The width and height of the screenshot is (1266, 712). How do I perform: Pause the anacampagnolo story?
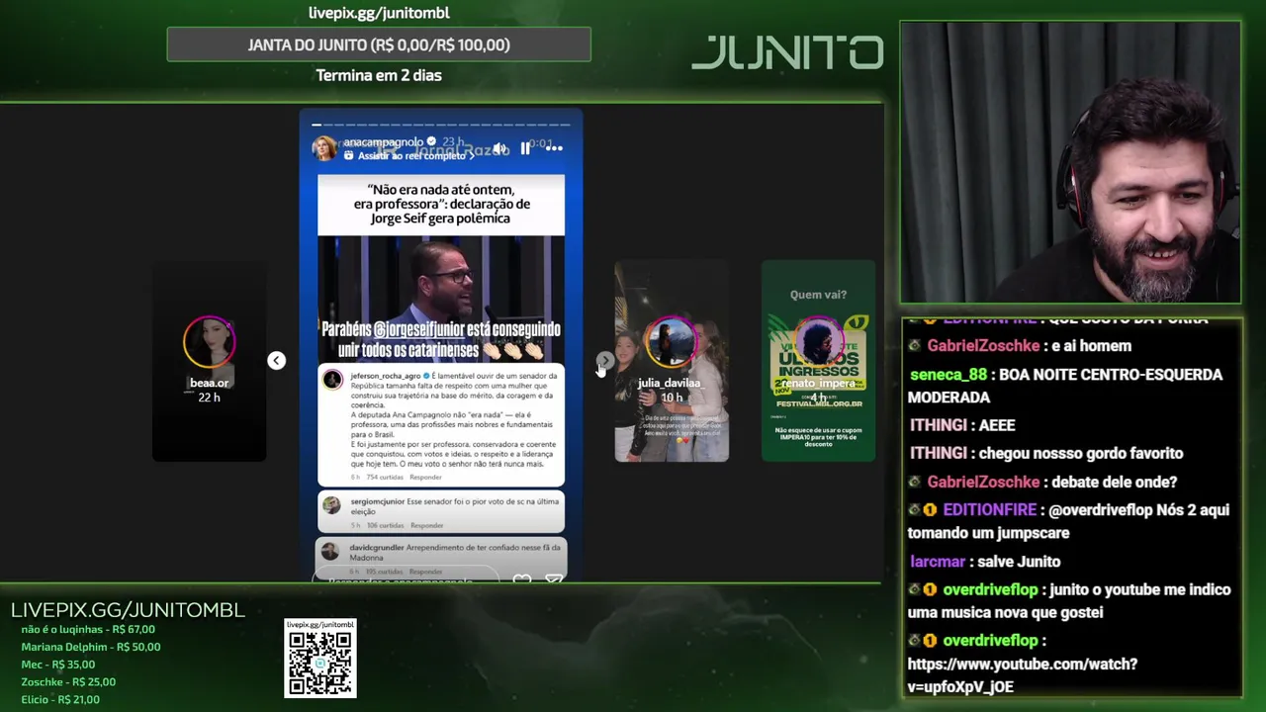pos(525,148)
